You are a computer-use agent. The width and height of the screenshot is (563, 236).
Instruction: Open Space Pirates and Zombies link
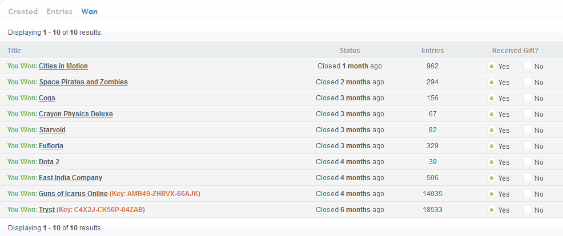[83, 82]
